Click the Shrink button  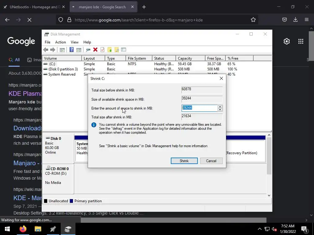pyautogui.click(x=184, y=161)
